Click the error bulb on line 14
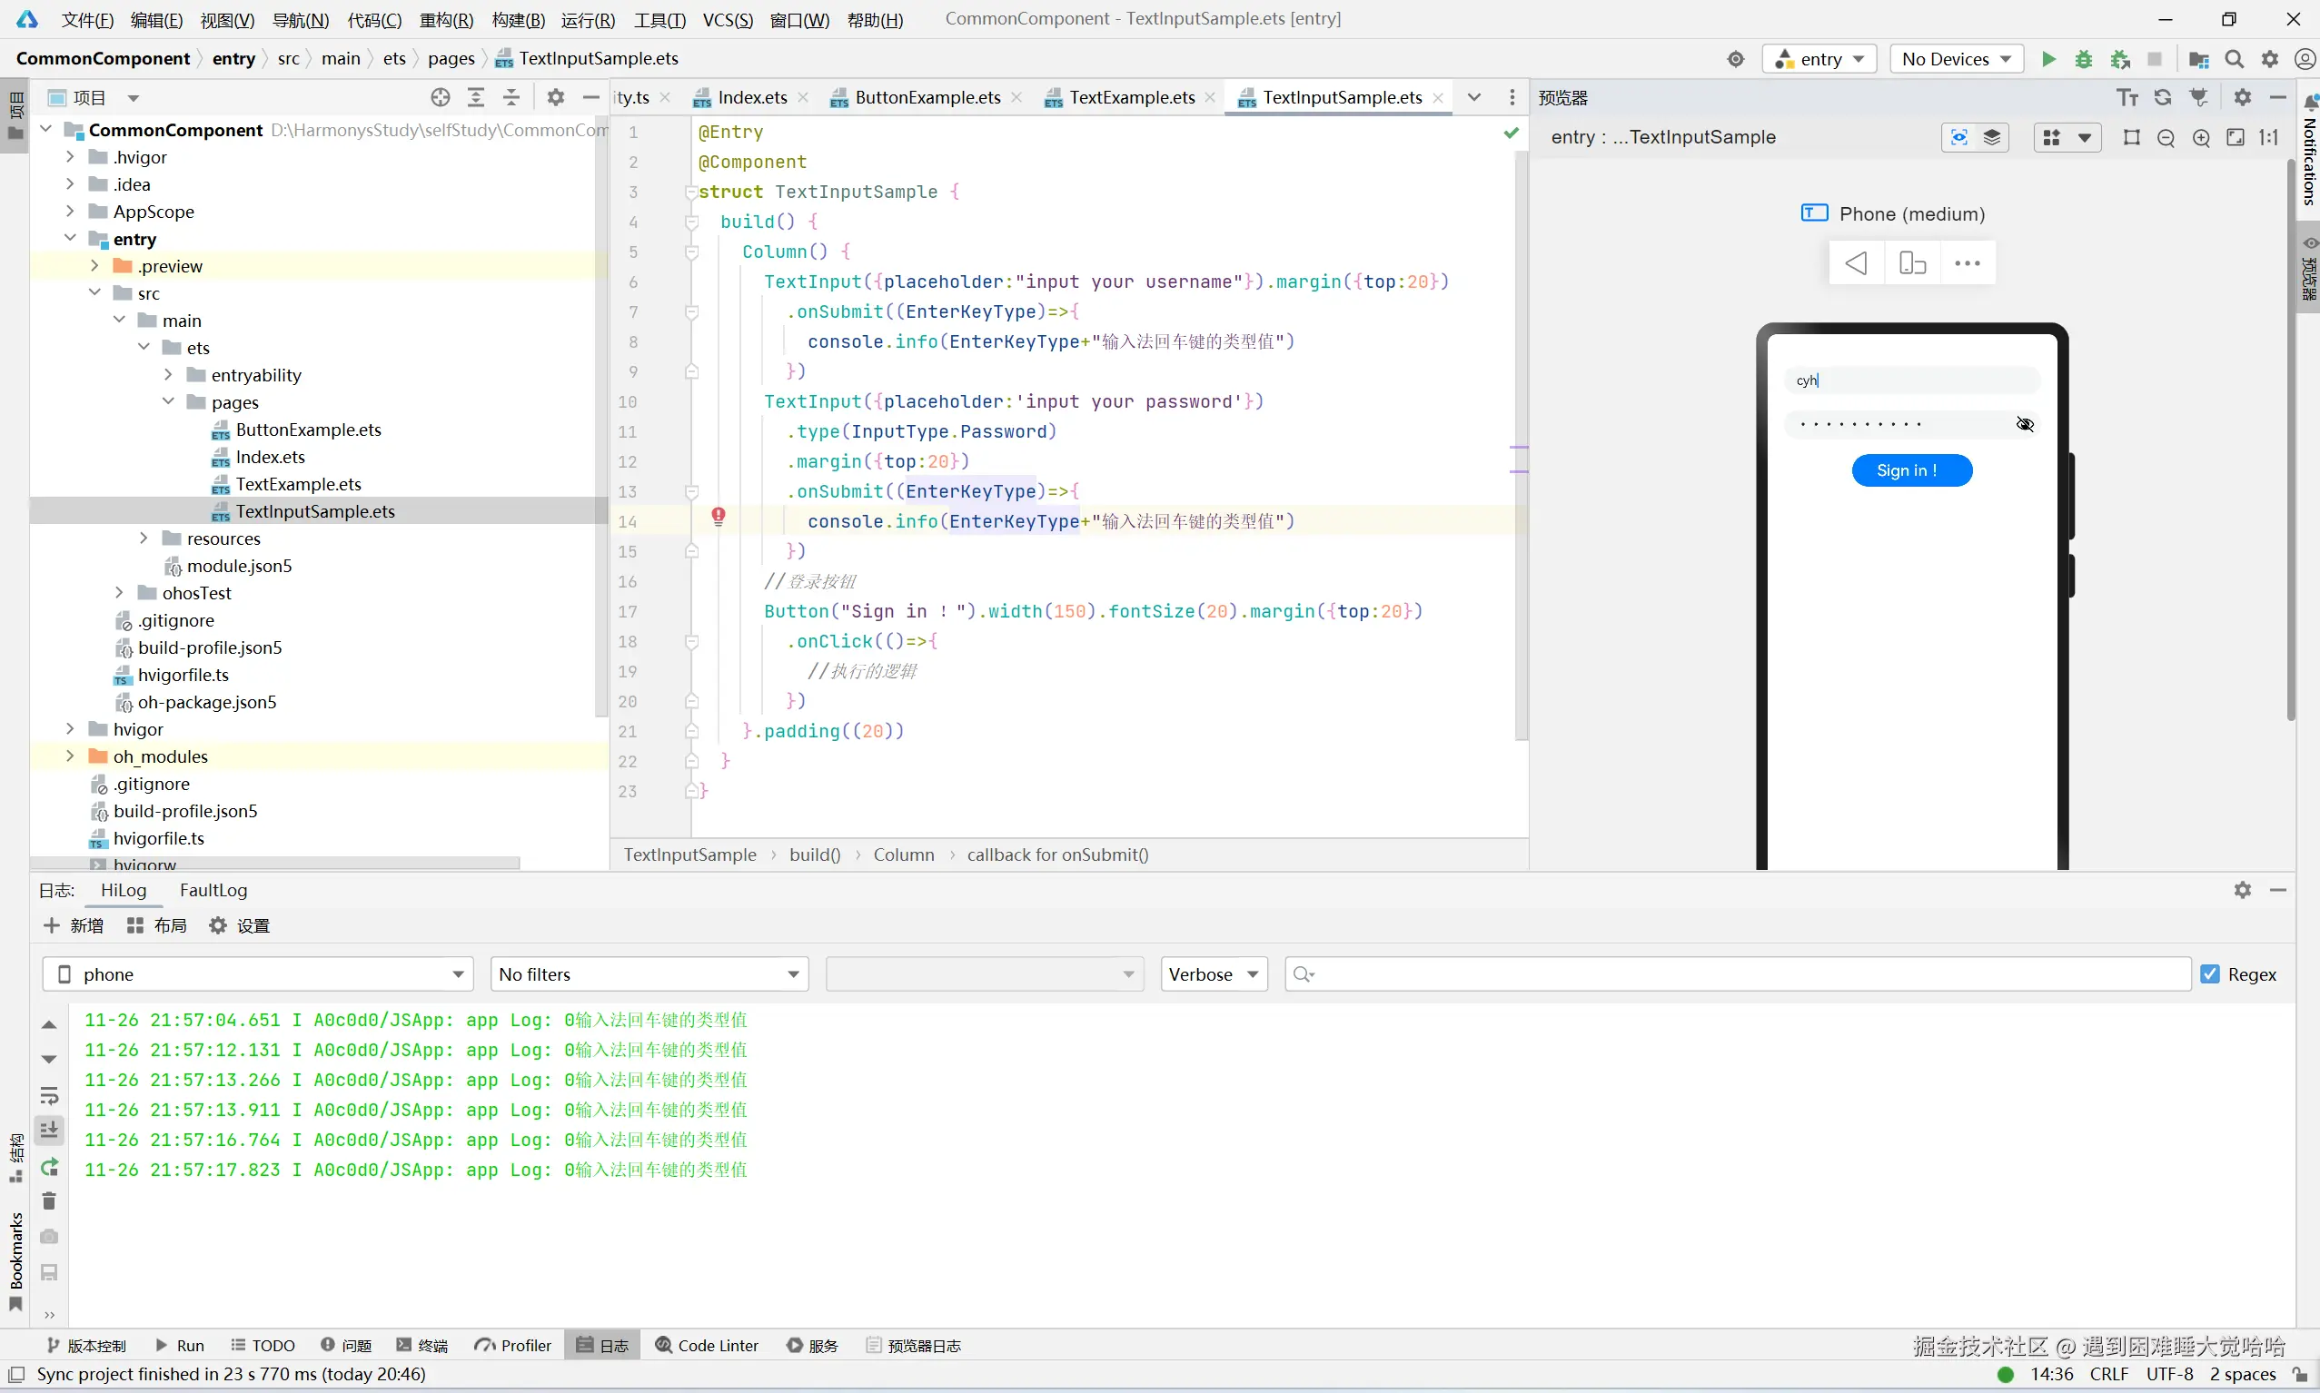2320x1393 pixels. point(719,517)
